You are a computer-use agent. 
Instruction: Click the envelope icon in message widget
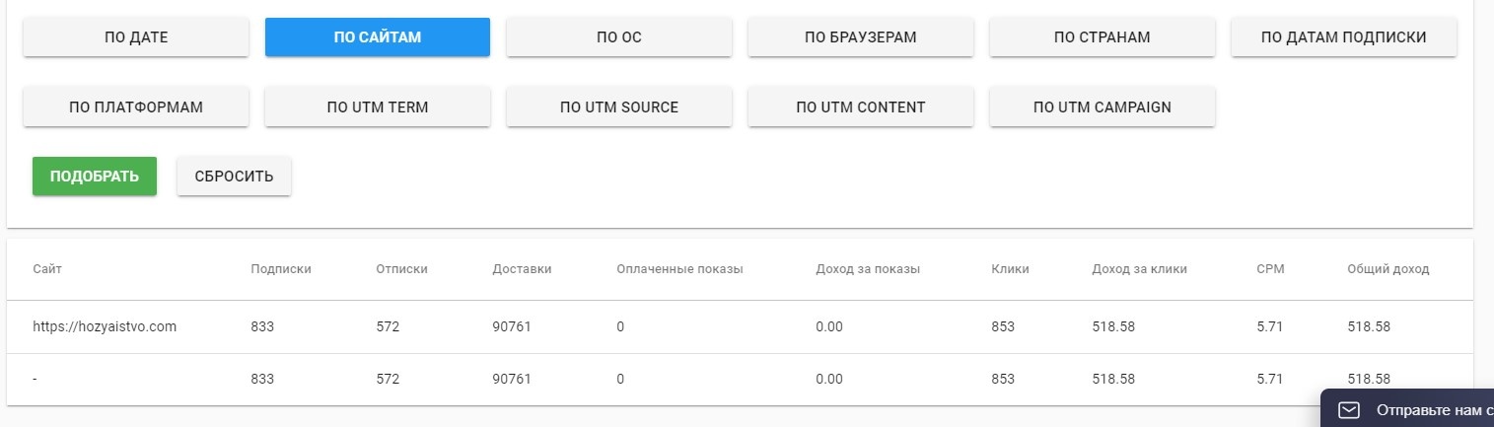pos(1349,409)
